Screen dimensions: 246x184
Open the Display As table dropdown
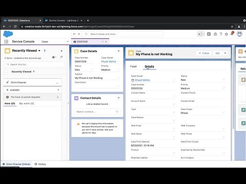(54, 57)
